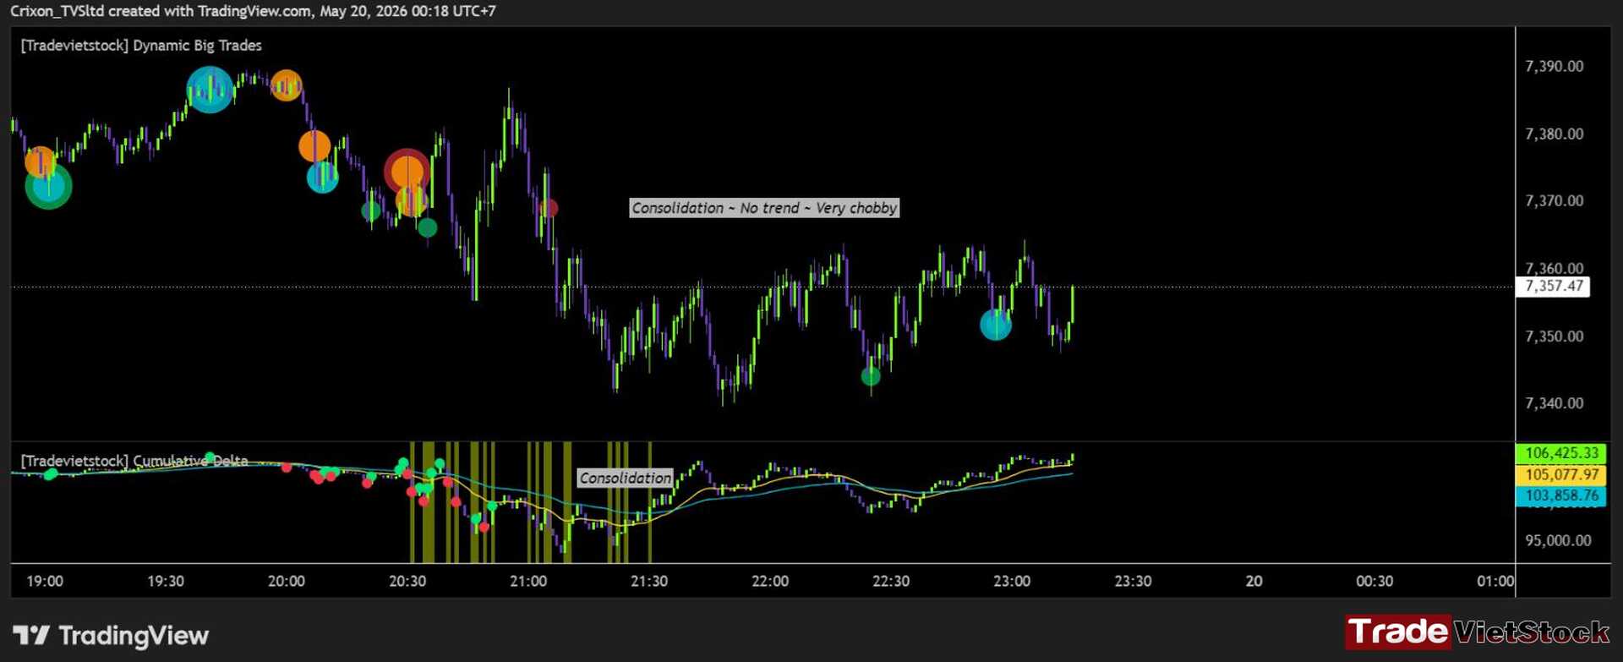The height and width of the screenshot is (662, 1623).
Task: Select the 'Consolidation ~ No trend ~ Very chobby' label
Action: (764, 208)
